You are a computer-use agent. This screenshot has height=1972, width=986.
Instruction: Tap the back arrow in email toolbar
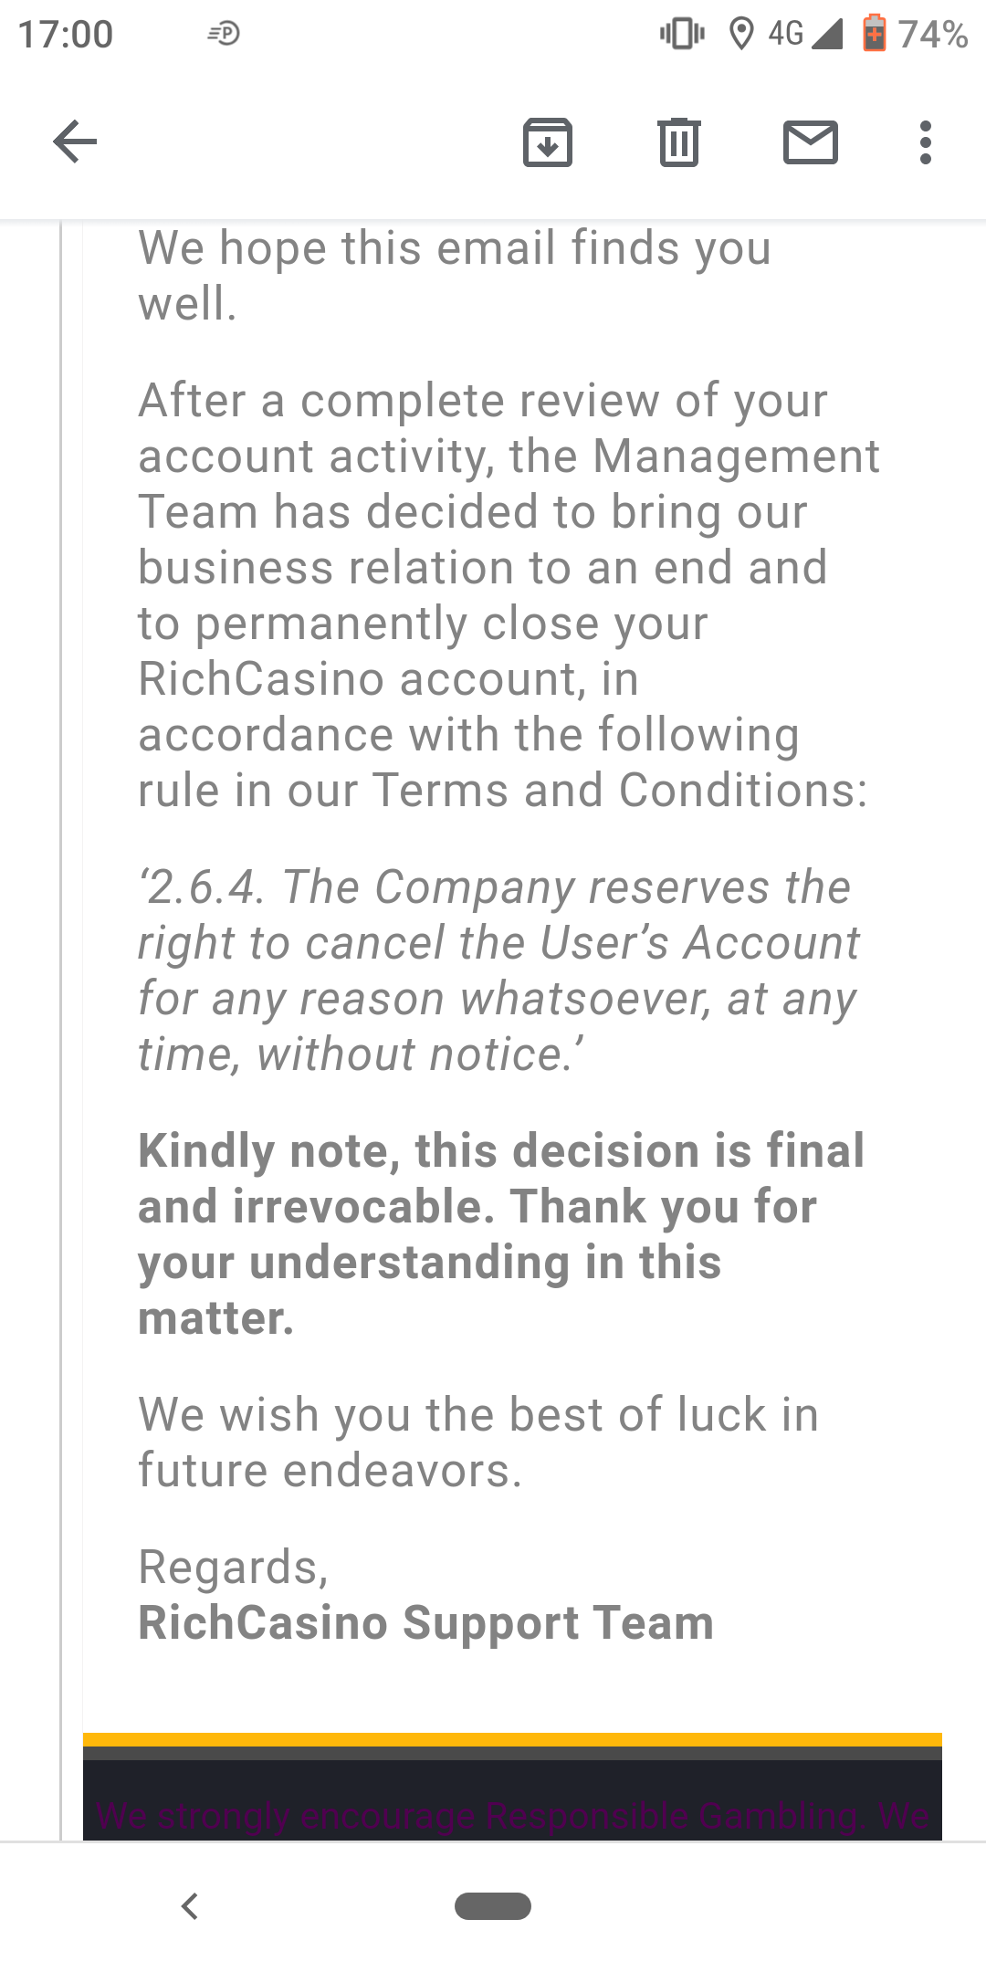[x=75, y=142]
